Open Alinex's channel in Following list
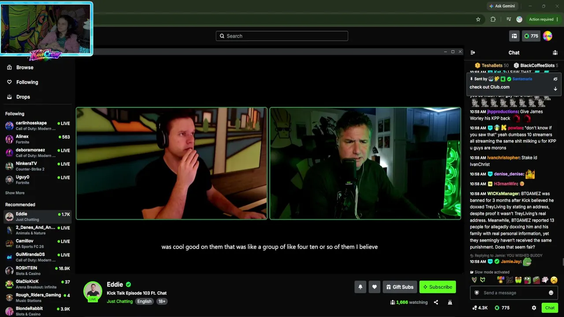 37,139
